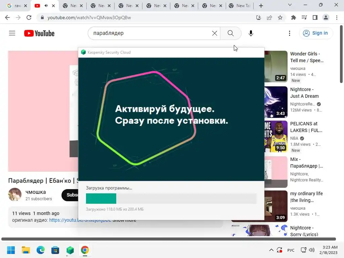Go forward with the browser forward arrow

(18, 17)
